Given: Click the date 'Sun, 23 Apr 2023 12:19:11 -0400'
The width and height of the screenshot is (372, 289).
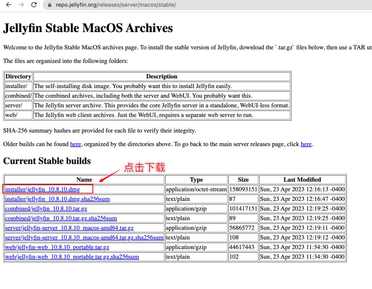Looking at the screenshot, I should [x=302, y=228].
